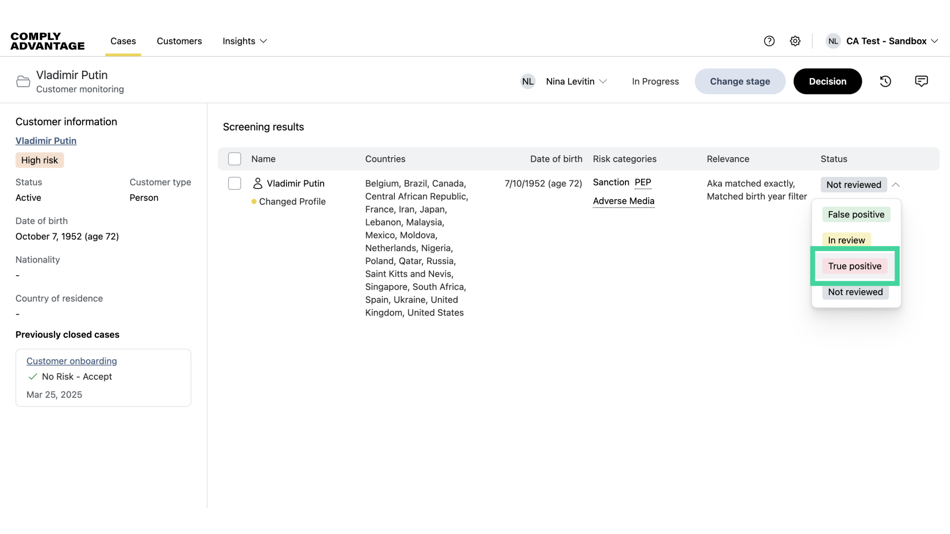Click the case folder icon
This screenshot has width=950, height=534.
pos(23,82)
